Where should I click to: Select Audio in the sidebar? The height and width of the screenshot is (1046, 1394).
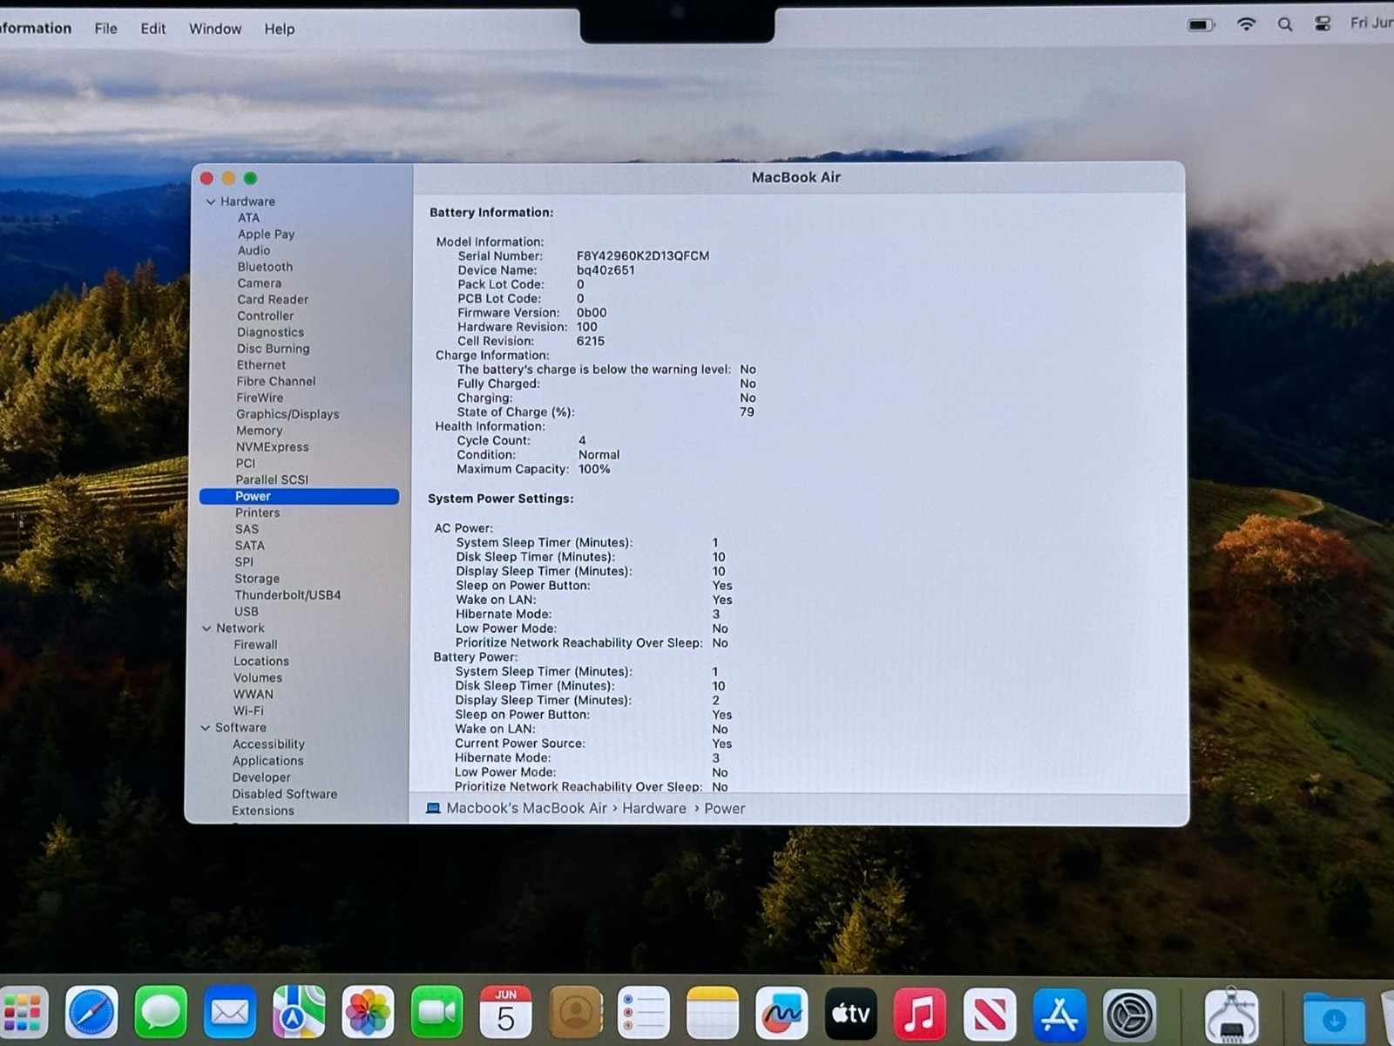[254, 250]
